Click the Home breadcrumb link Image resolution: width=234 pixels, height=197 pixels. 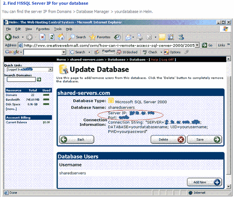(x=61, y=59)
